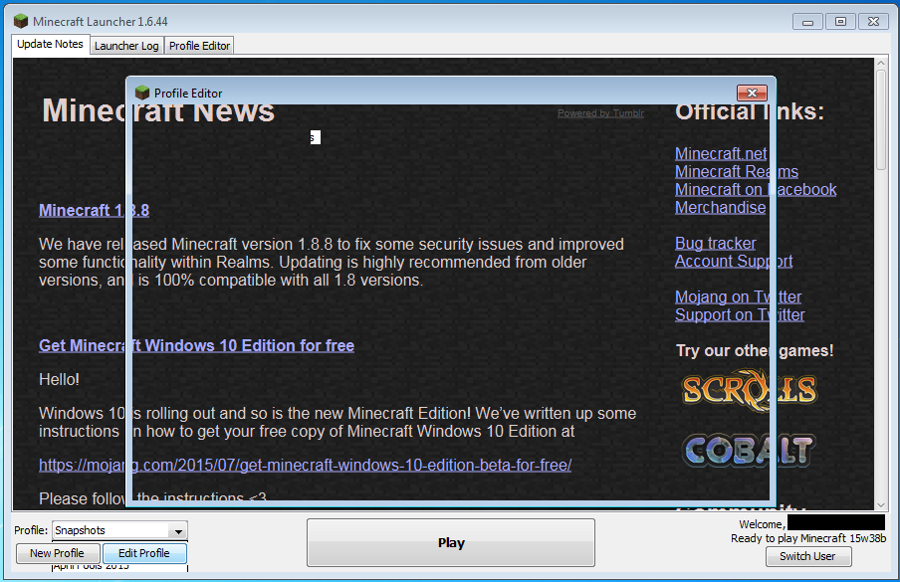Click the Profile Editor dialog grass block icon
The width and height of the screenshot is (900, 582).
click(x=141, y=93)
